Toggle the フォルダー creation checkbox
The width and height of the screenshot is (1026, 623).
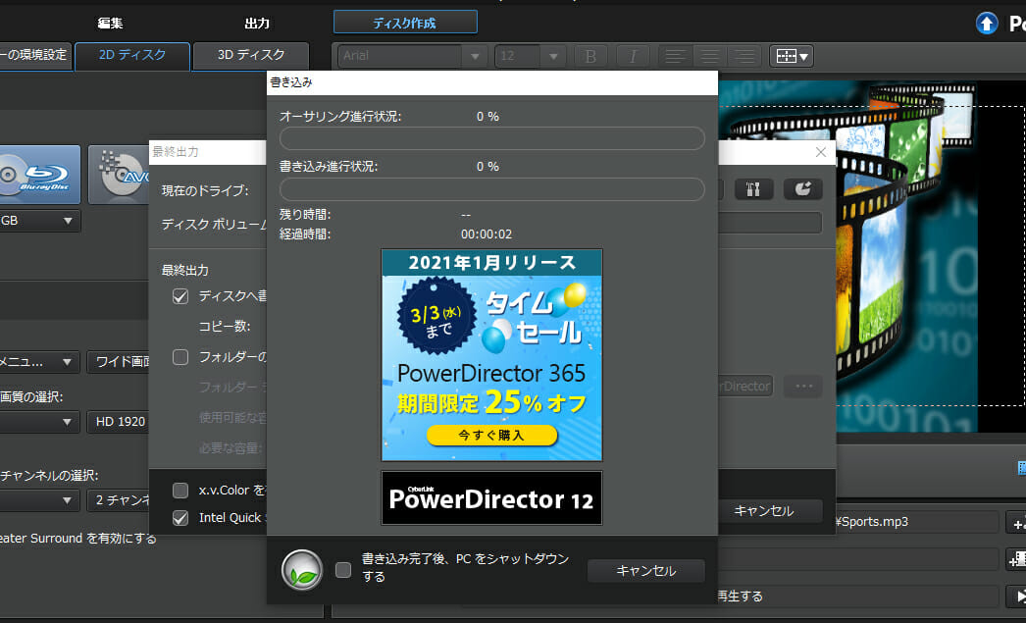(180, 357)
